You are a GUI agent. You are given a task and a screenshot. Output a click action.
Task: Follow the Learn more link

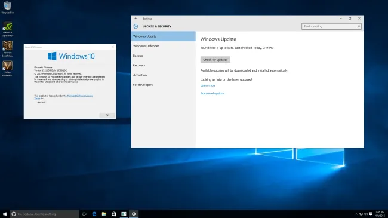point(208,85)
